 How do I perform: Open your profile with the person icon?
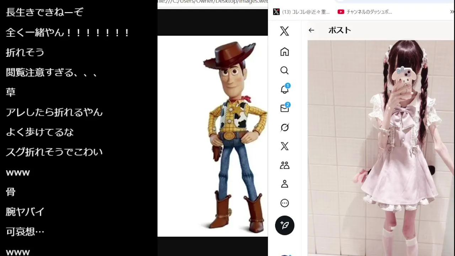pyautogui.click(x=284, y=184)
